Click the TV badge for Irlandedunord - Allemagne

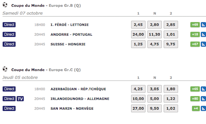point(20,99)
